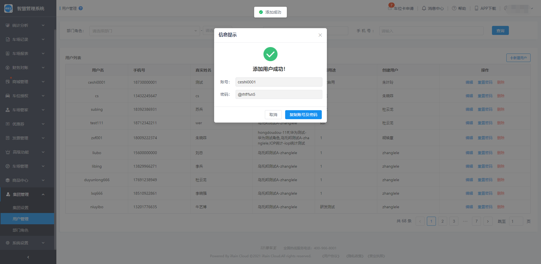The width and height of the screenshot is (541, 264).
Task: Click 复制账号及密码 button
Action: [303, 115]
